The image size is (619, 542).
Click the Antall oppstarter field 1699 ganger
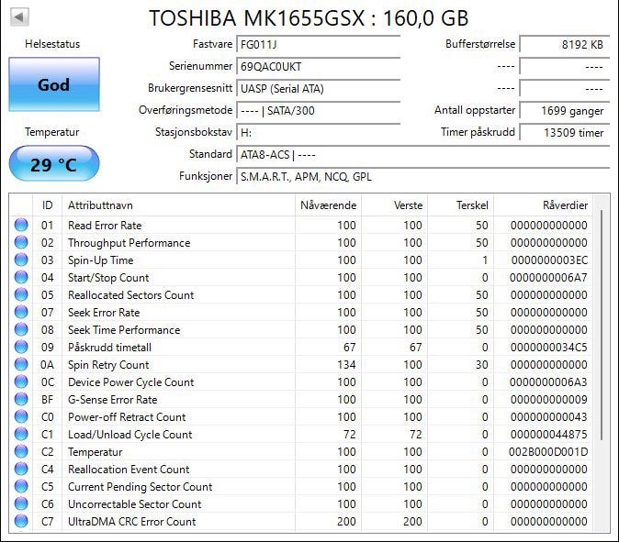tap(565, 110)
